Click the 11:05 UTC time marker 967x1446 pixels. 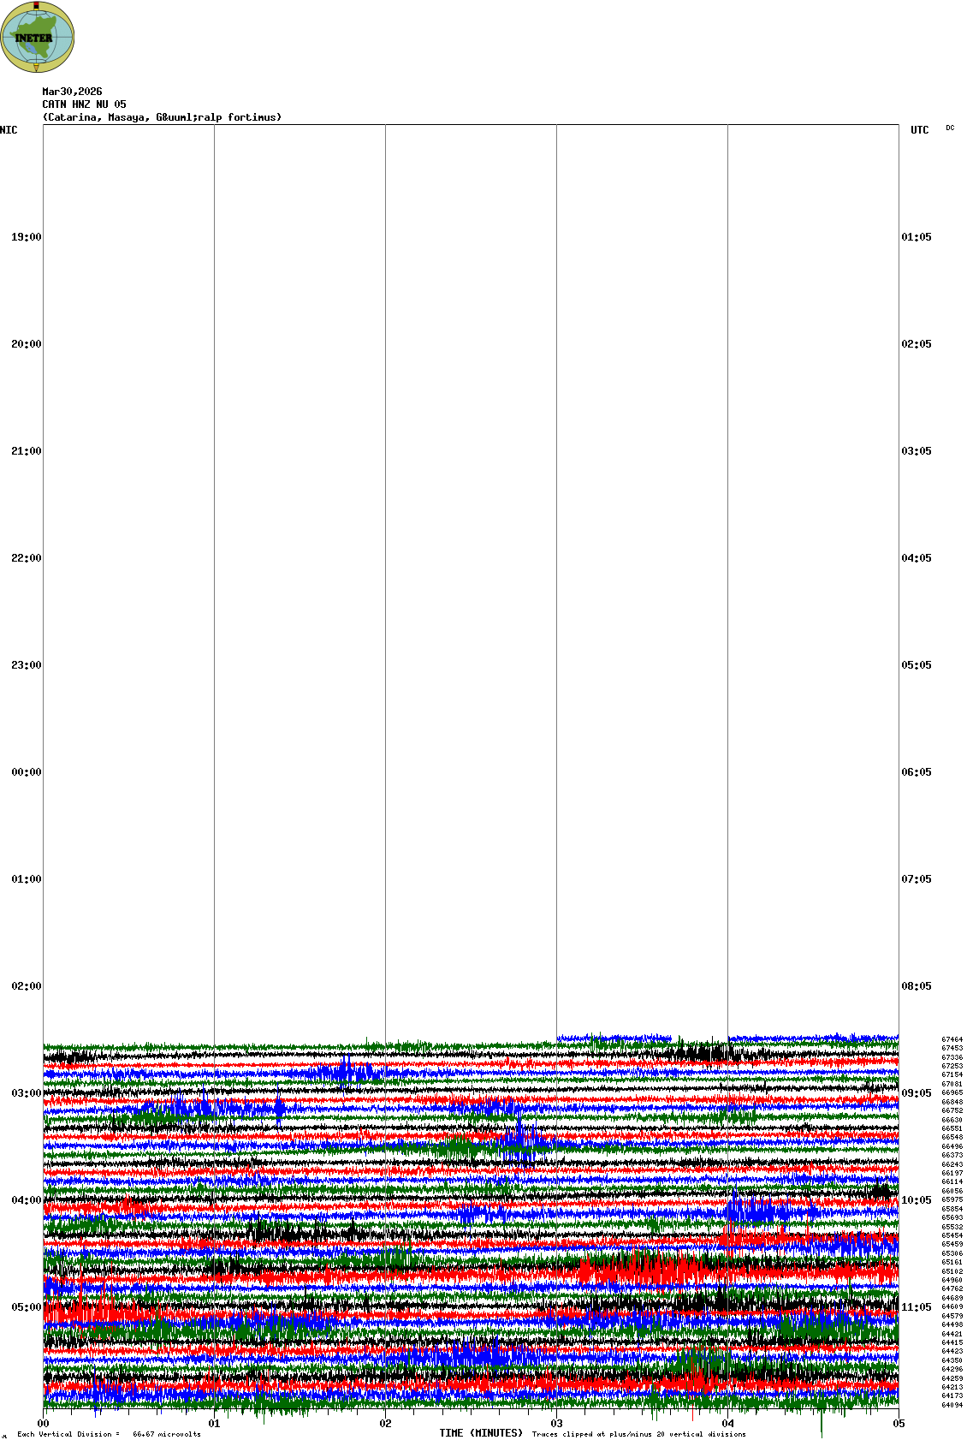(917, 1307)
